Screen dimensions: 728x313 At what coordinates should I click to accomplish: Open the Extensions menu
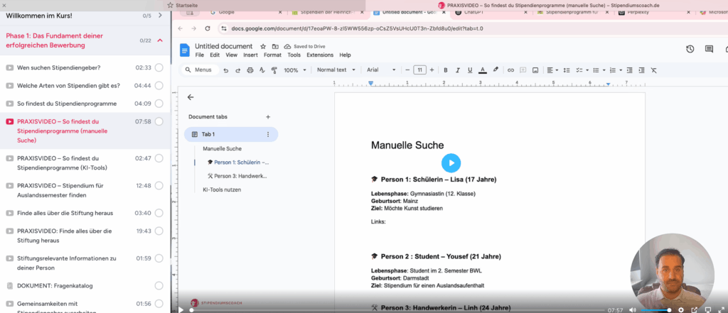tap(320, 55)
